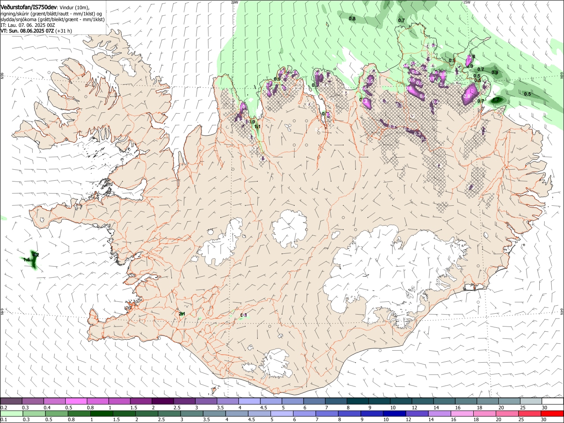Click the bottom-row swatch between 10 and 12
The width and height of the screenshot is (564, 423).
click(394, 413)
